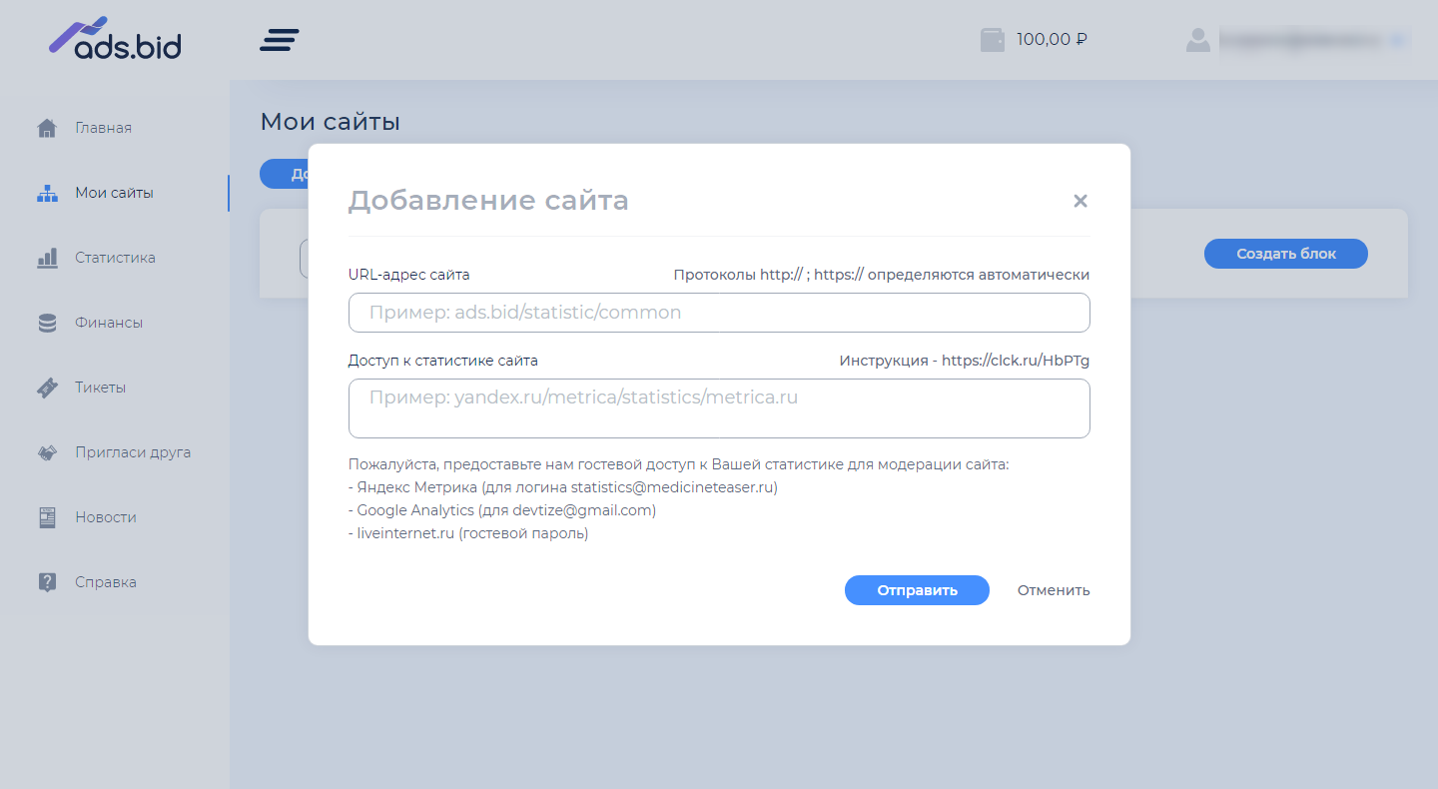Click the Справка question mark icon
Viewport: 1438px width, 789px height.
coord(47,581)
